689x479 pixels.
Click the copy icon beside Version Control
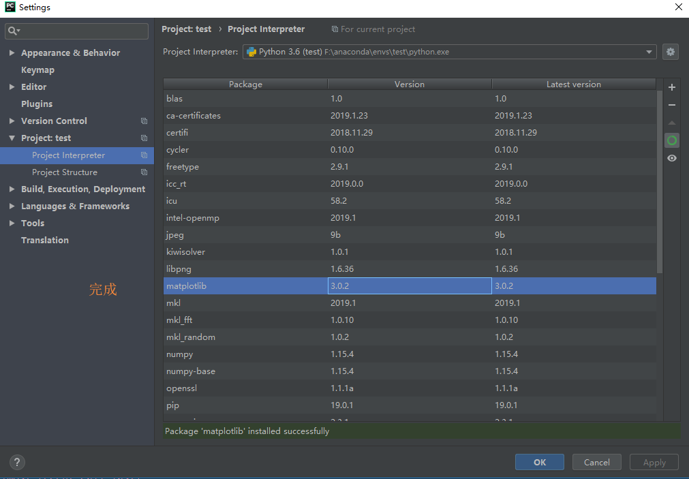144,121
